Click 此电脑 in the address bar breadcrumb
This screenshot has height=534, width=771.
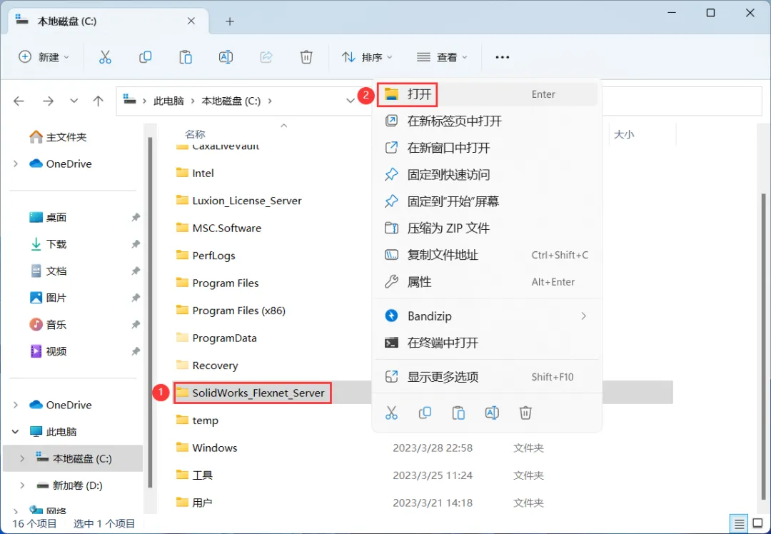pos(168,101)
